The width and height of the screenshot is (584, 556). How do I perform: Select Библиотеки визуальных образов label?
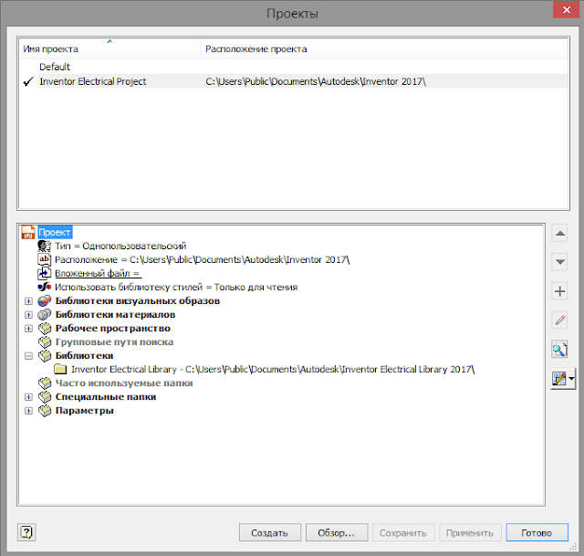[138, 300]
